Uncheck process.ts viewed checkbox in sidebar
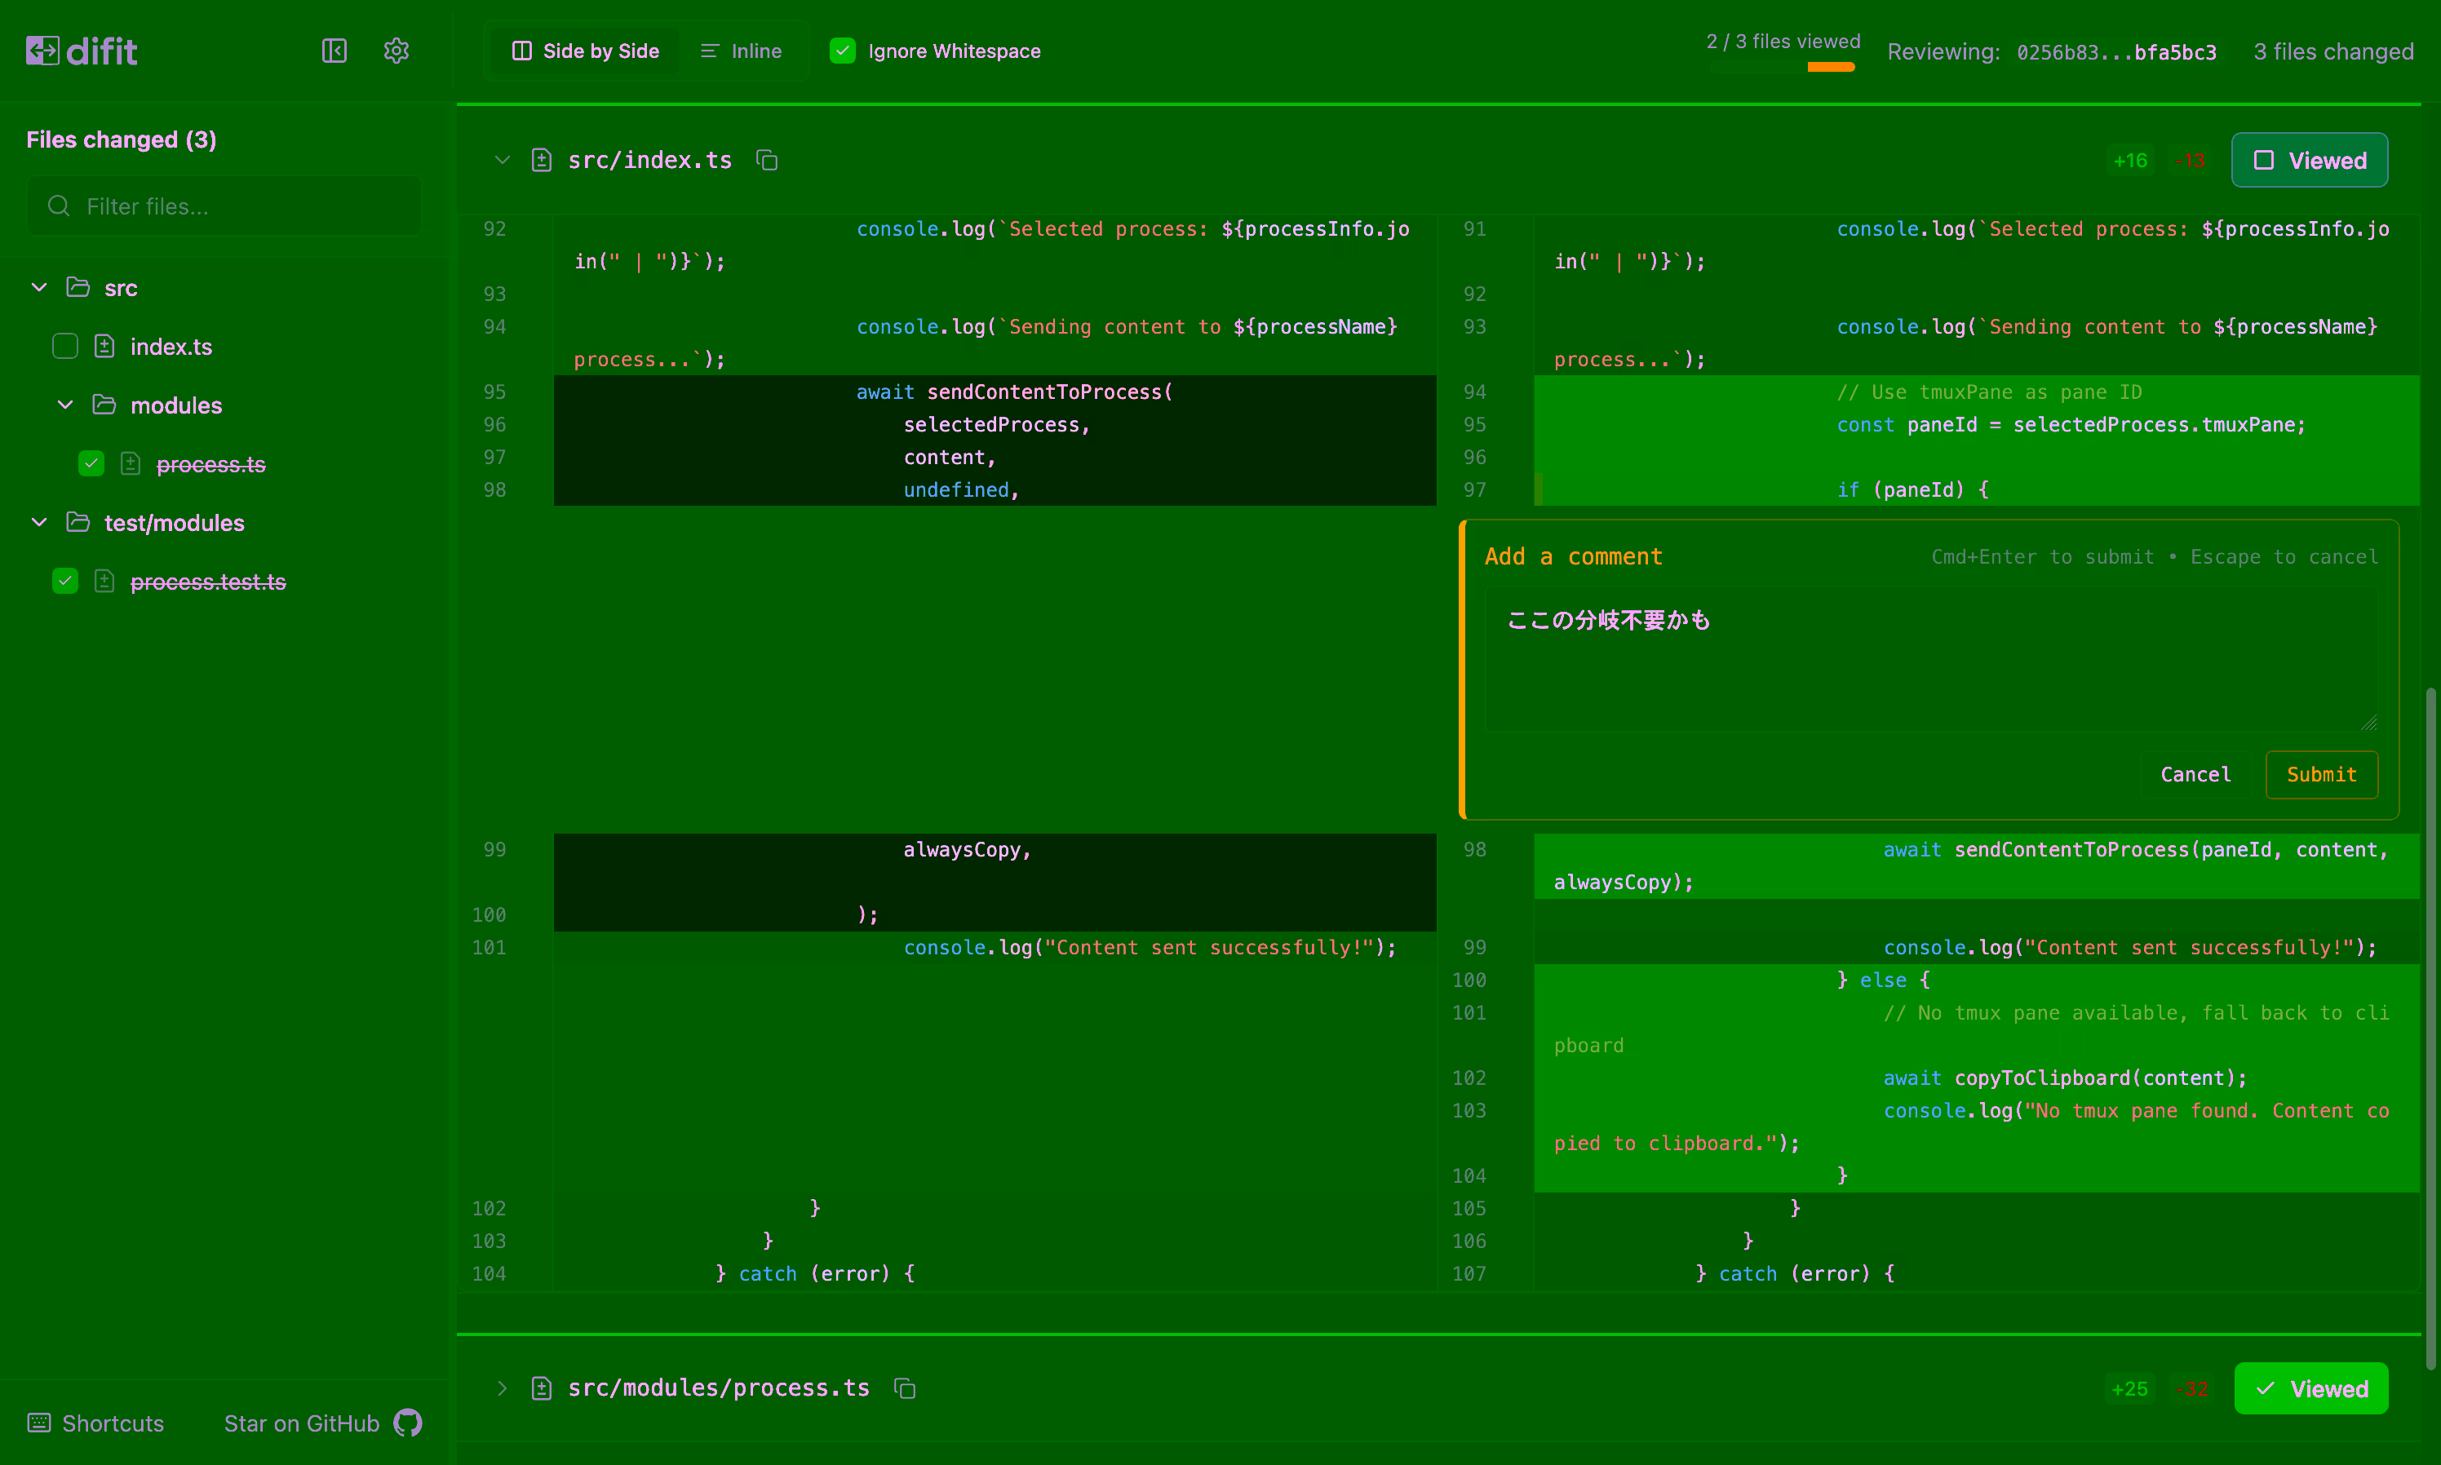The width and height of the screenshot is (2441, 1465). pos(91,464)
